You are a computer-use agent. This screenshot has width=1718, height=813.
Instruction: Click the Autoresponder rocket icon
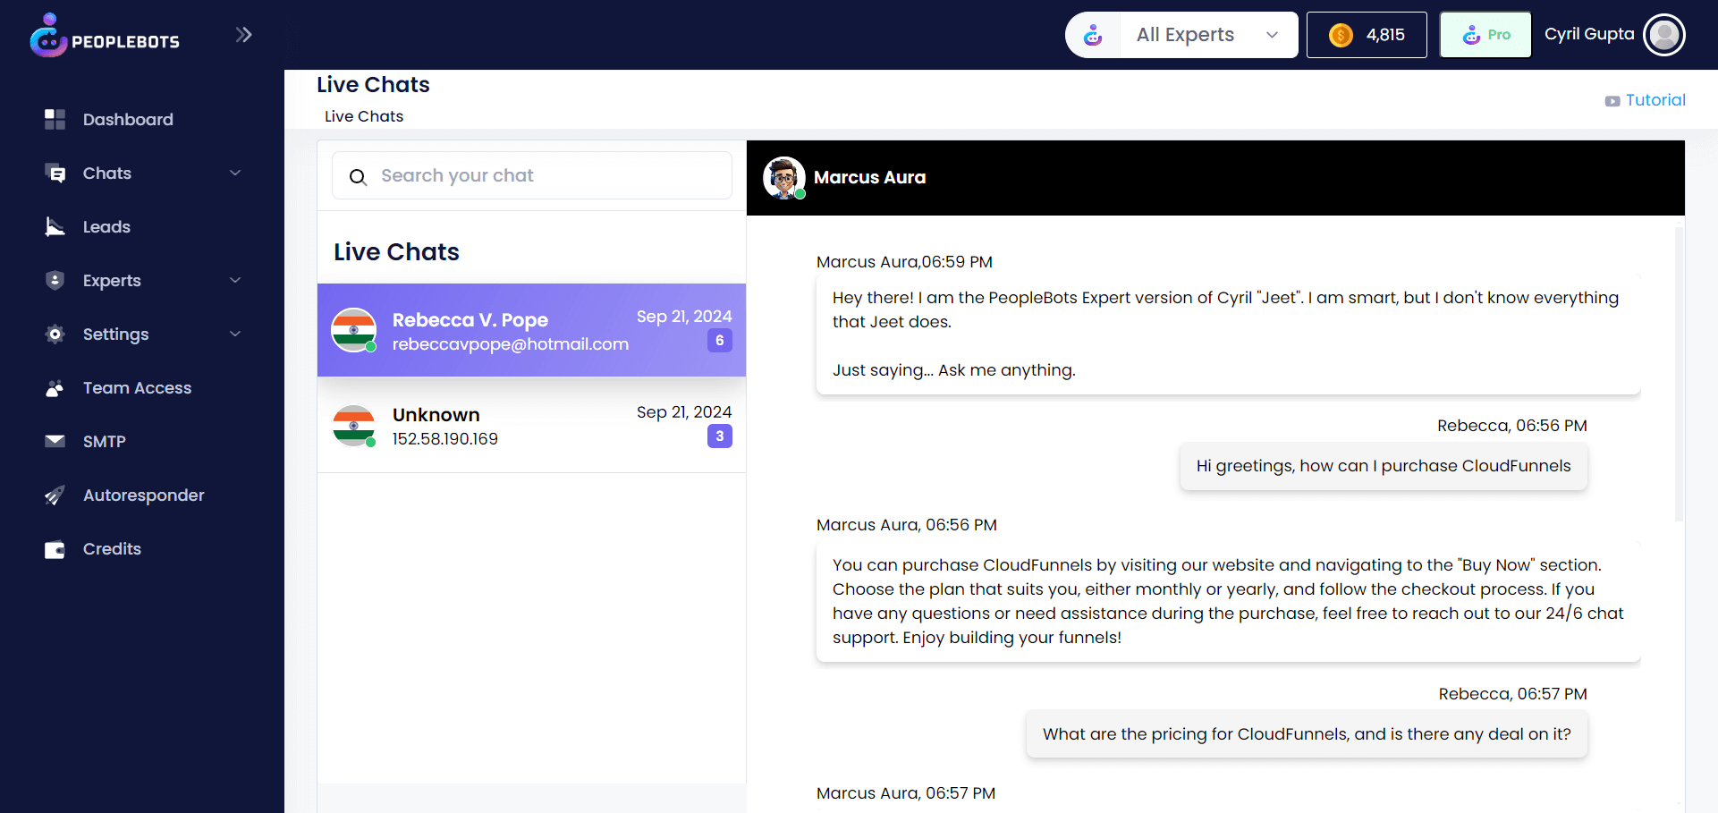55,495
